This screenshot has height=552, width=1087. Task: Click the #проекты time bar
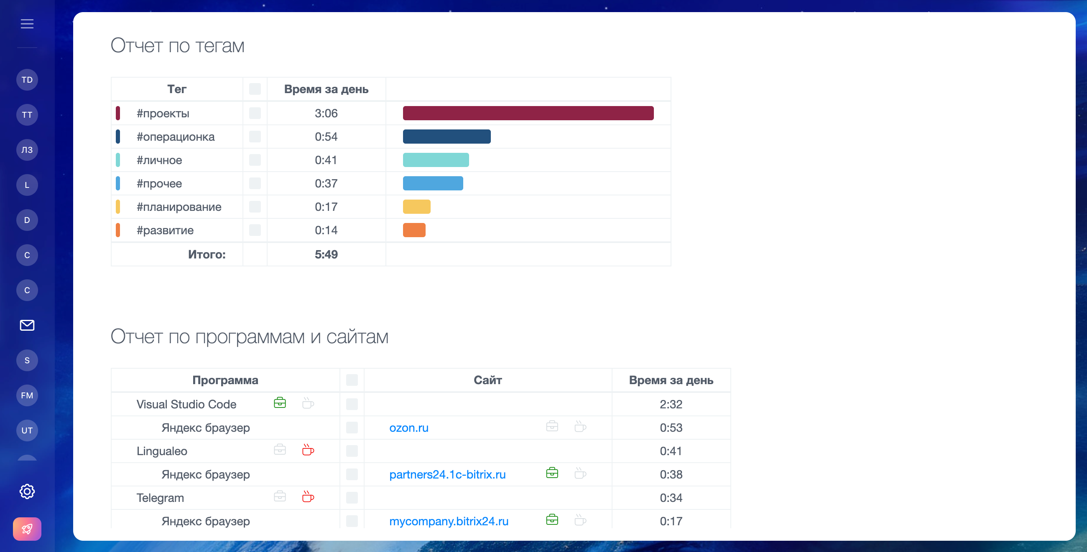click(528, 113)
